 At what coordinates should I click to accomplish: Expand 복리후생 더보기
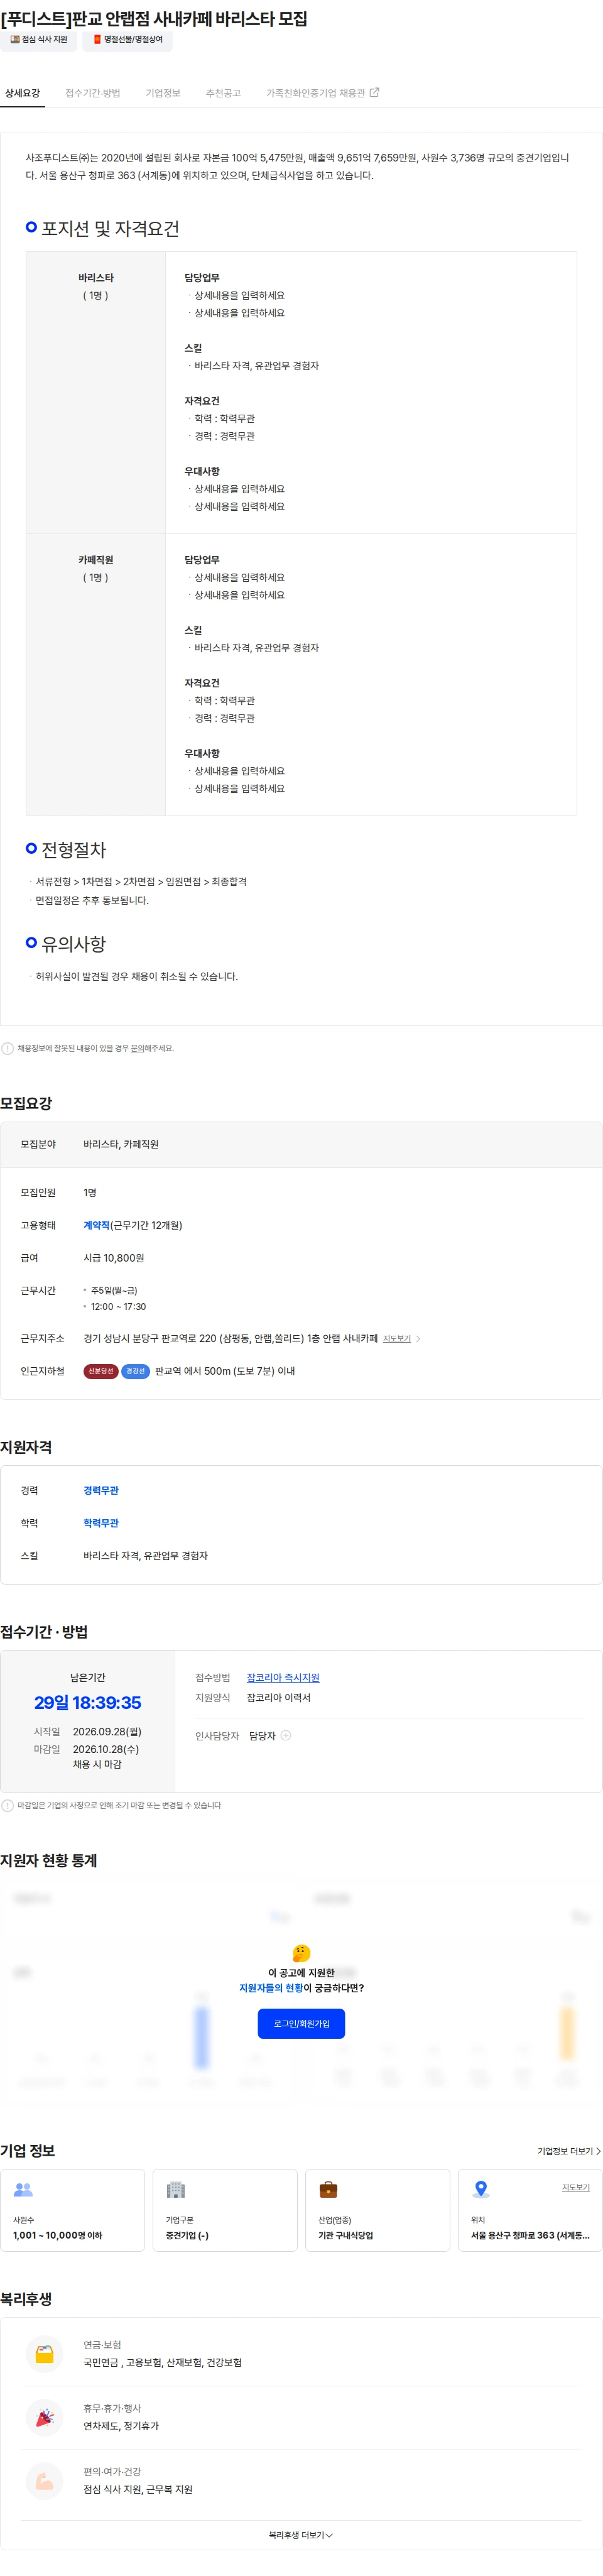tap(301, 2536)
